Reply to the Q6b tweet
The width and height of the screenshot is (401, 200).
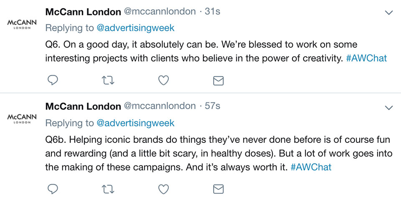coord(53,189)
